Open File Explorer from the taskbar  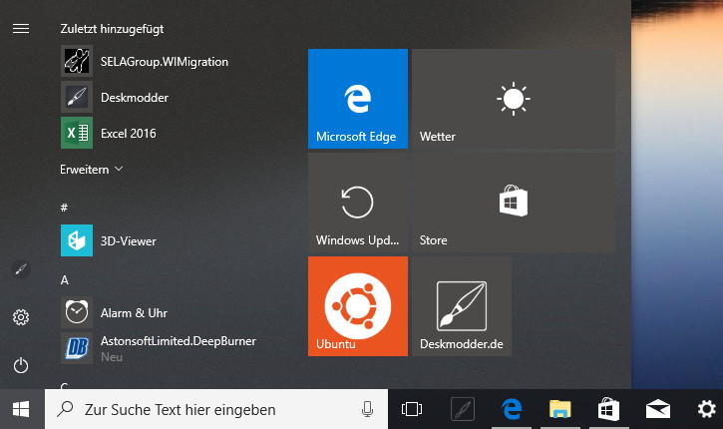pos(559,409)
